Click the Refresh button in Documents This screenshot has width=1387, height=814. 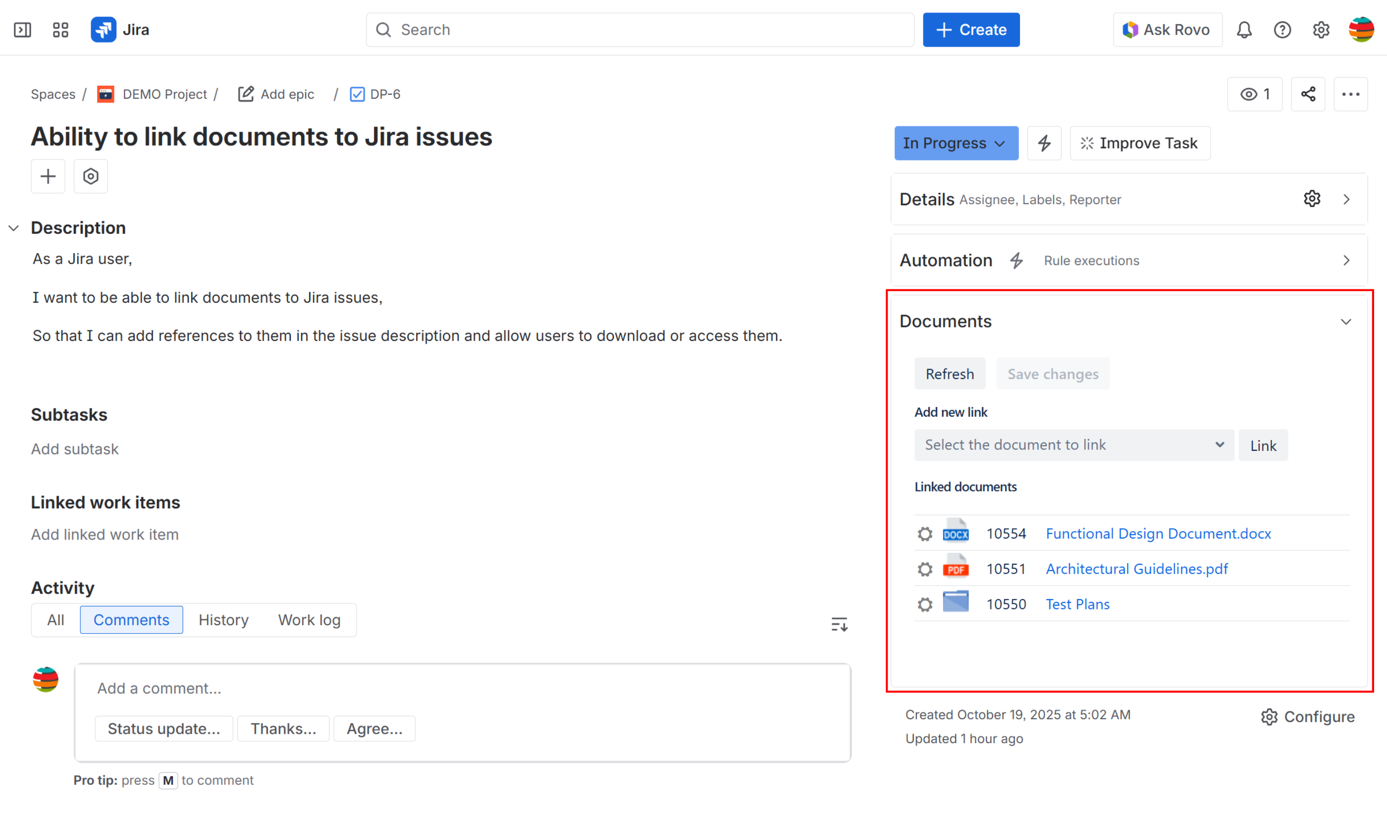click(950, 374)
